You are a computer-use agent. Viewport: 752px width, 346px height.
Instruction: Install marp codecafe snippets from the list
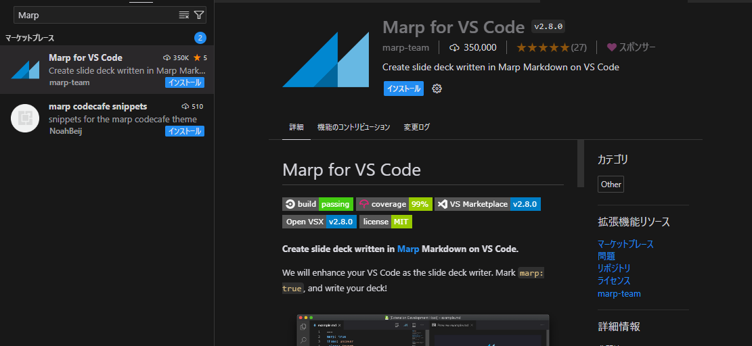point(184,131)
